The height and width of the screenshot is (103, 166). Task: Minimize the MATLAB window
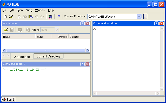149,4
